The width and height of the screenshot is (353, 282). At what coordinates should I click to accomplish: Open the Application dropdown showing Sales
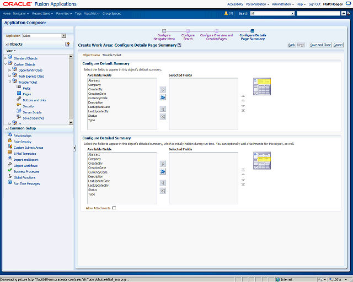click(x=64, y=36)
